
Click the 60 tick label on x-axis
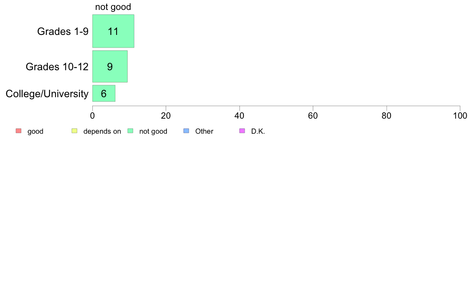tap(313, 116)
